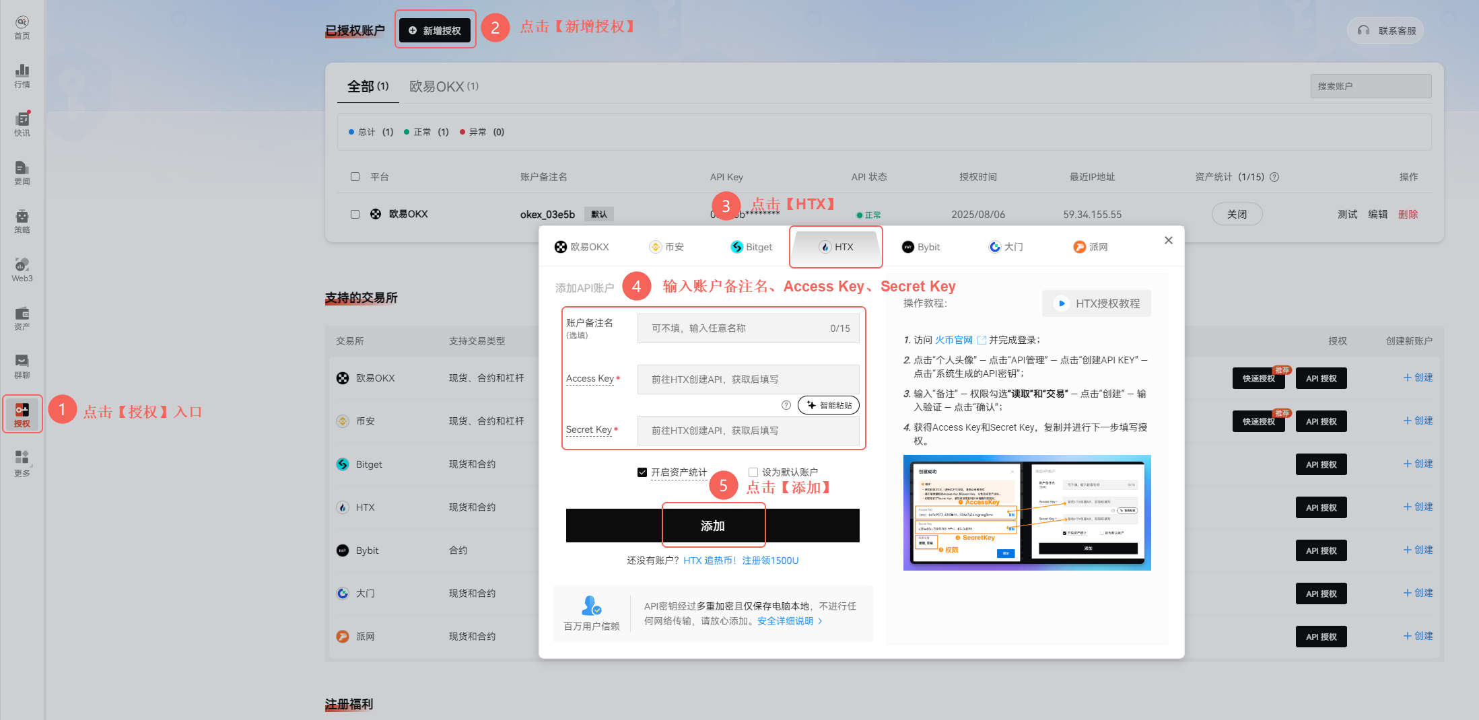
Task: Click 测试 for the okex_03e5b account
Action: [1347, 214]
